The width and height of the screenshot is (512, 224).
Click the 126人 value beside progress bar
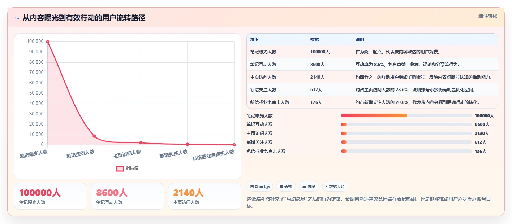coord(481,151)
